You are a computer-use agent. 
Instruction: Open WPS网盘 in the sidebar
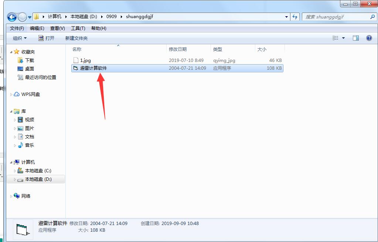[31, 94]
